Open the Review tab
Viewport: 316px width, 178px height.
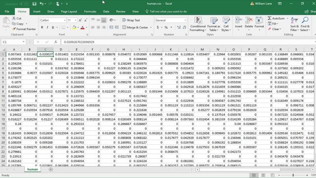[x=120, y=11]
